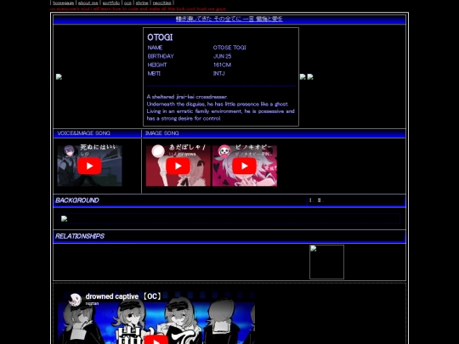The width and height of the screenshot is (459, 344).
Task: Click the Relationships character portrait box
Action: coord(326,262)
